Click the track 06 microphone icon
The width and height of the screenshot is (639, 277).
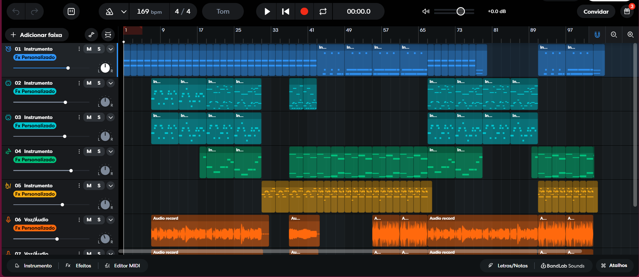pos(8,220)
